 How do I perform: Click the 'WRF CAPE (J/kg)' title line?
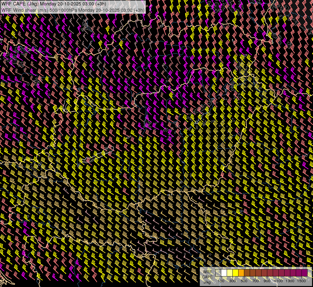[54, 4]
